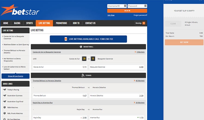Screen dimensions: 204x120
Task: Click the orange arrow beside 40 Markets
Action: [x=134, y=81]
